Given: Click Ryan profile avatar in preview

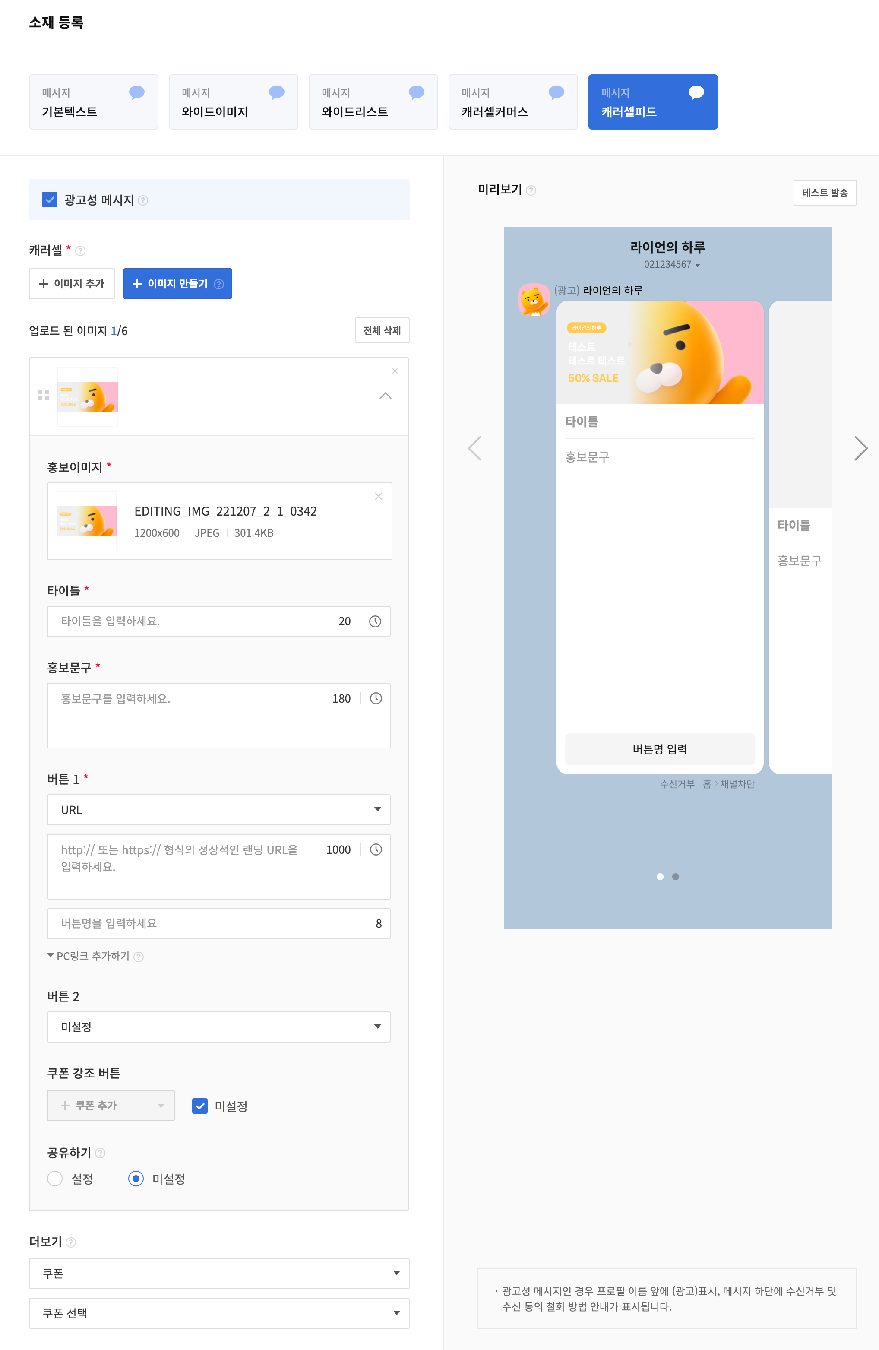Looking at the screenshot, I should (x=534, y=299).
